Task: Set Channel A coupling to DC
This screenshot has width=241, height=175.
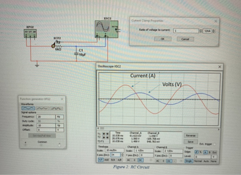Action: click(x=140, y=160)
